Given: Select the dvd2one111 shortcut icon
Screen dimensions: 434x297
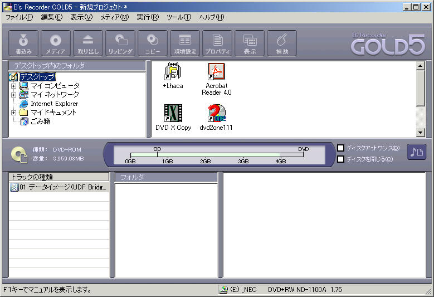Looking at the screenshot, I should pyautogui.click(x=216, y=118).
